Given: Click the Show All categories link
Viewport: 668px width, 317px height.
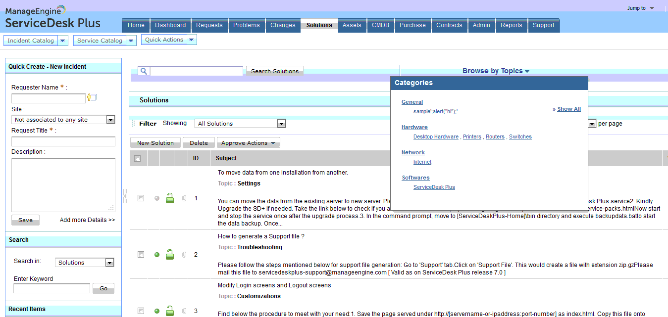Looking at the screenshot, I should 569,109.
